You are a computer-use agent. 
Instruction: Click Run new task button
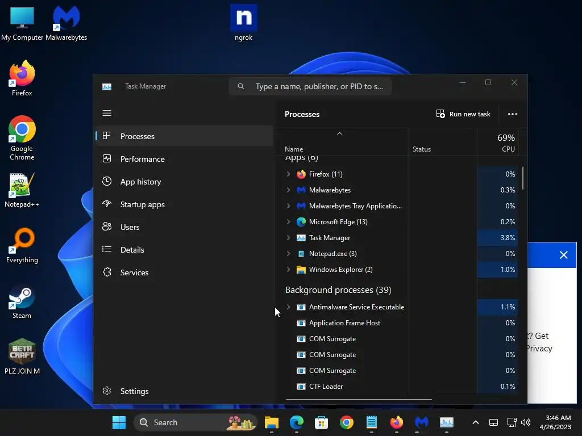coord(463,114)
